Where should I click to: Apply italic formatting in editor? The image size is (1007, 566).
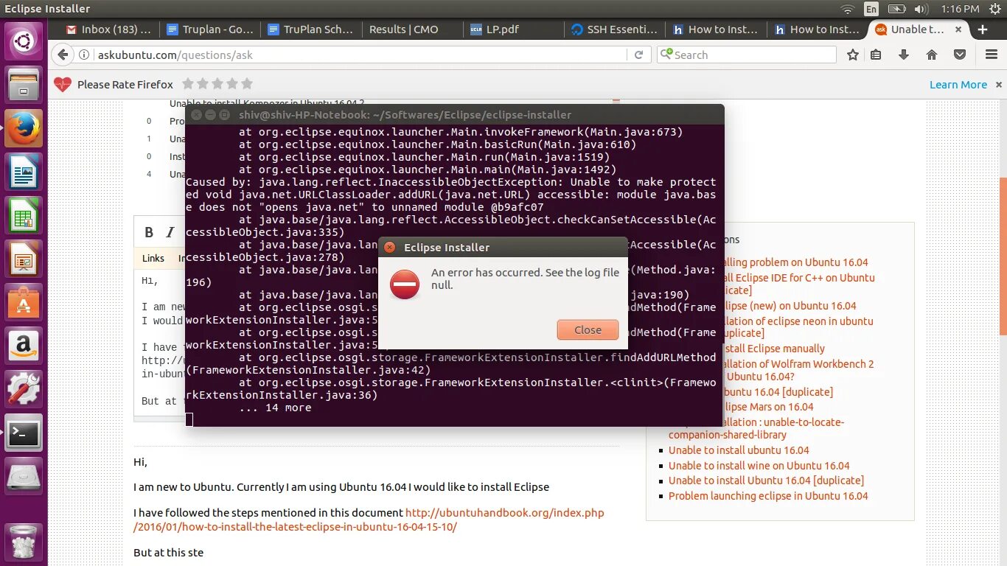tap(170, 232)
